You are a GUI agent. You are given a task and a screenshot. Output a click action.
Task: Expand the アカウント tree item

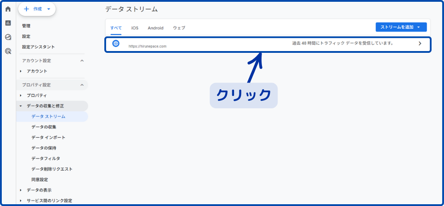coord(21,71)
